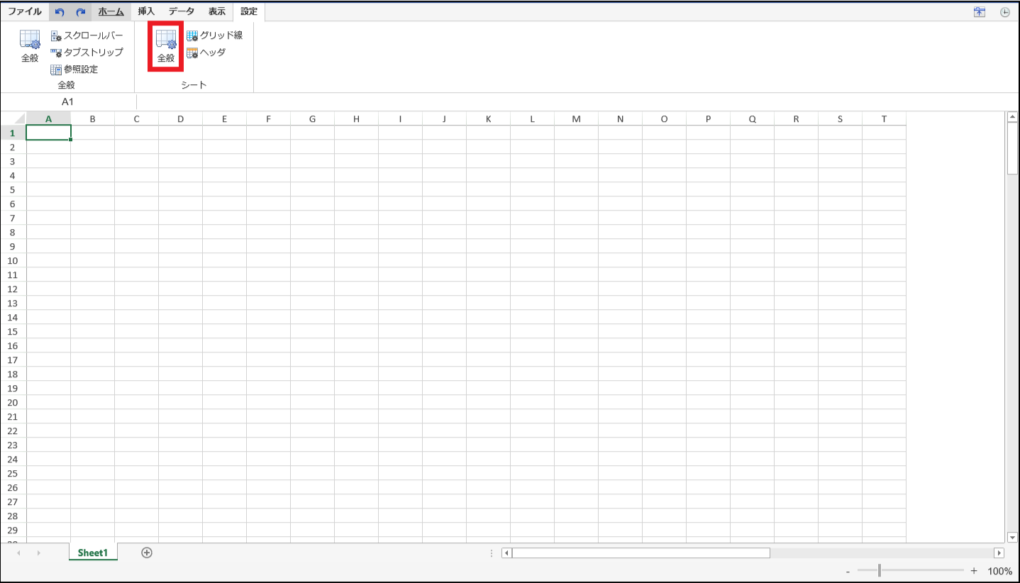Click the undo arrow icon

coord(60,12)
